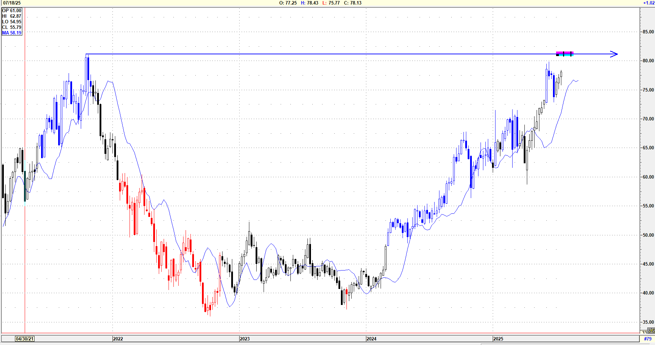
Task: Click the header high value H: 78.43
Action: tap(310, 3)
